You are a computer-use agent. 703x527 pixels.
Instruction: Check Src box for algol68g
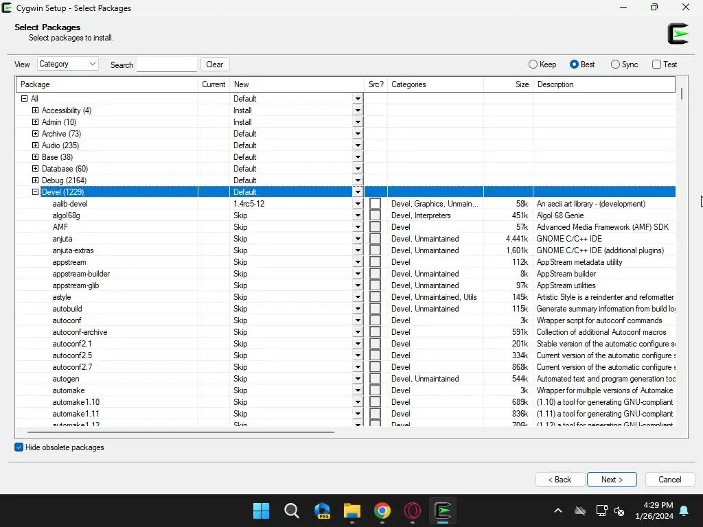pos(376,215)
